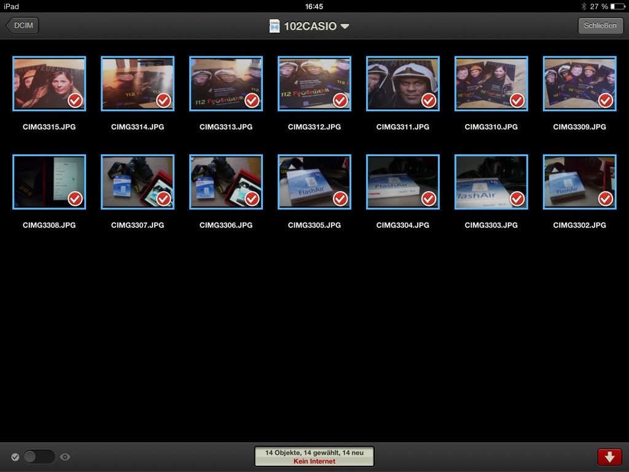Tap the status display showing 14 Objekte
The width and height of the screenshot is (629, 472).
click(314, 457)
